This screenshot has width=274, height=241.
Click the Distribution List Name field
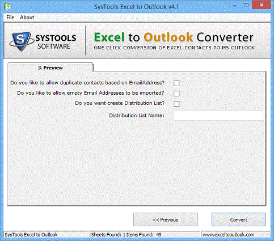218,115
